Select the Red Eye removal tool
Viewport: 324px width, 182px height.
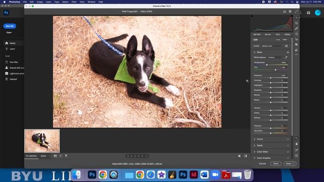(x=297, y=39)
